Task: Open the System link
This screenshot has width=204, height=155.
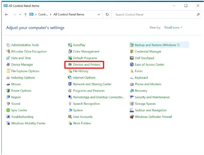Action: pyautogui.click(x=78, y=110)
